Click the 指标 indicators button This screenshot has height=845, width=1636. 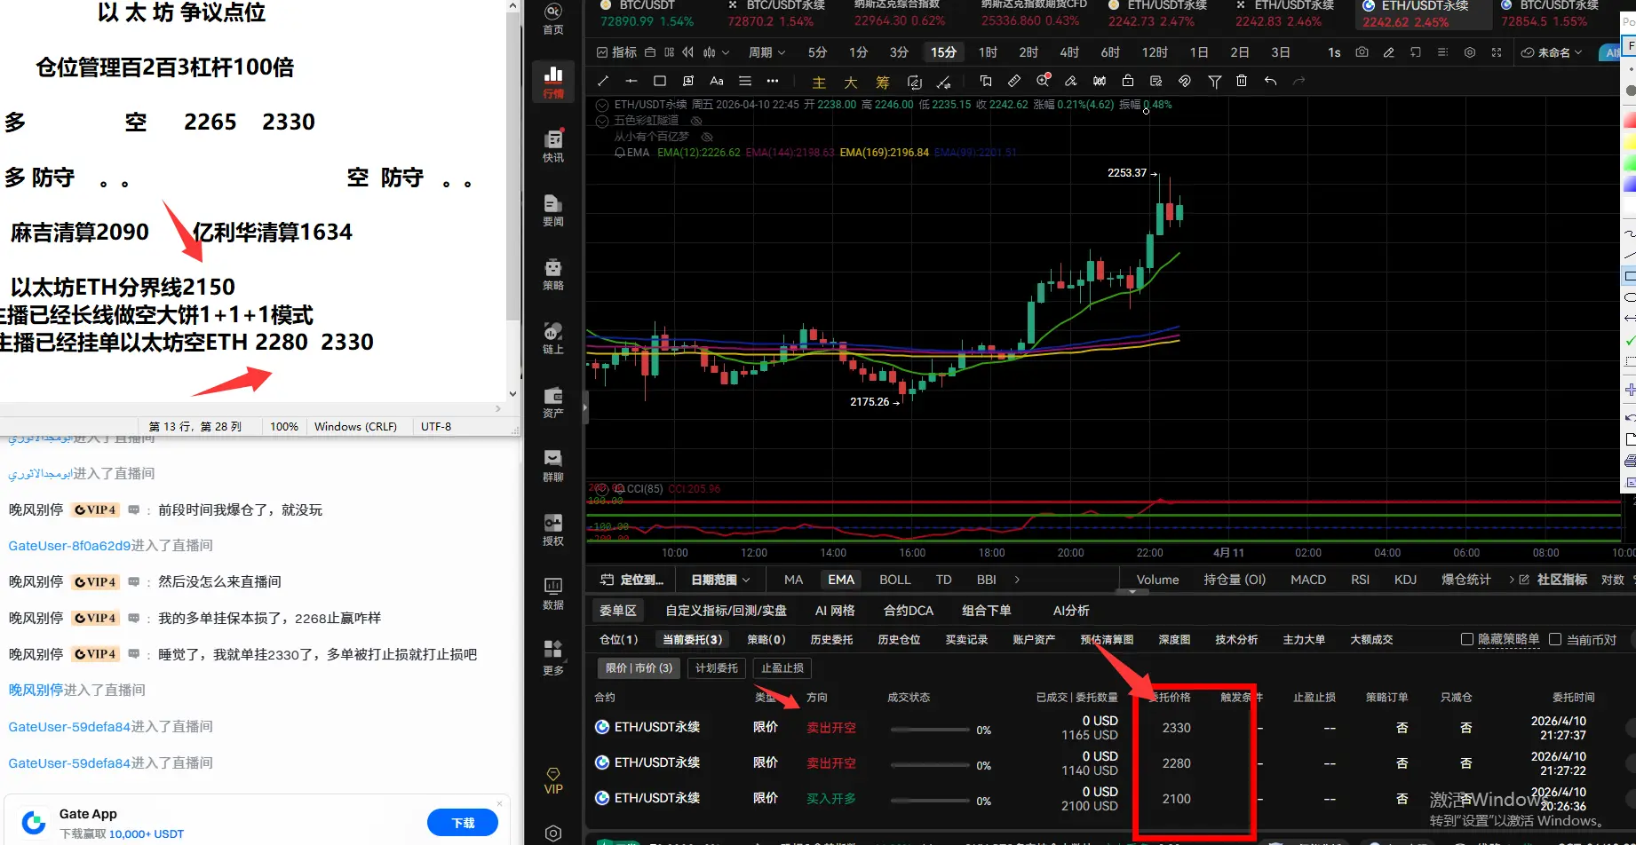[x=616, y=52]
